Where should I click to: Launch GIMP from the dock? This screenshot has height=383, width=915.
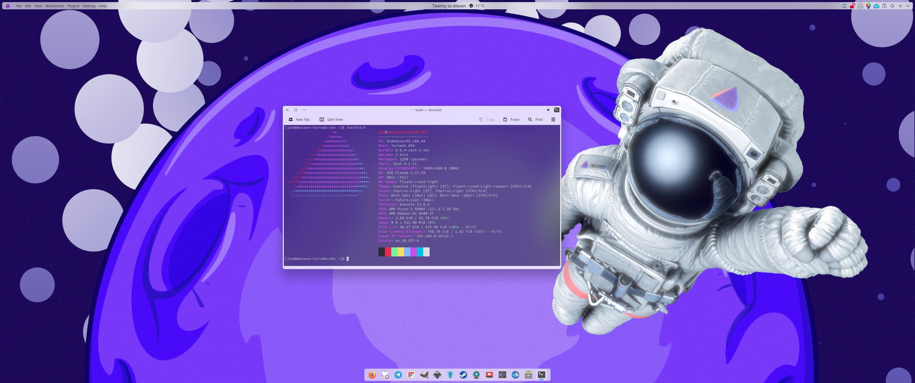coord(424,375)
